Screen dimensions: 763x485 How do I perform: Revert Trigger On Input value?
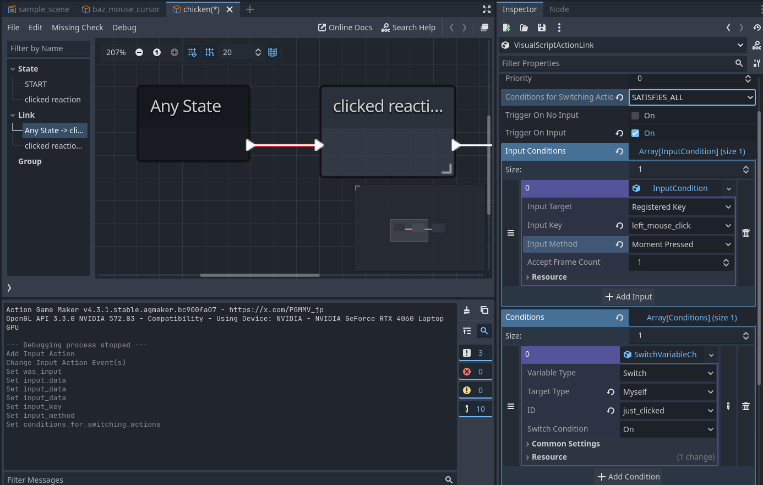pos(619,133)
